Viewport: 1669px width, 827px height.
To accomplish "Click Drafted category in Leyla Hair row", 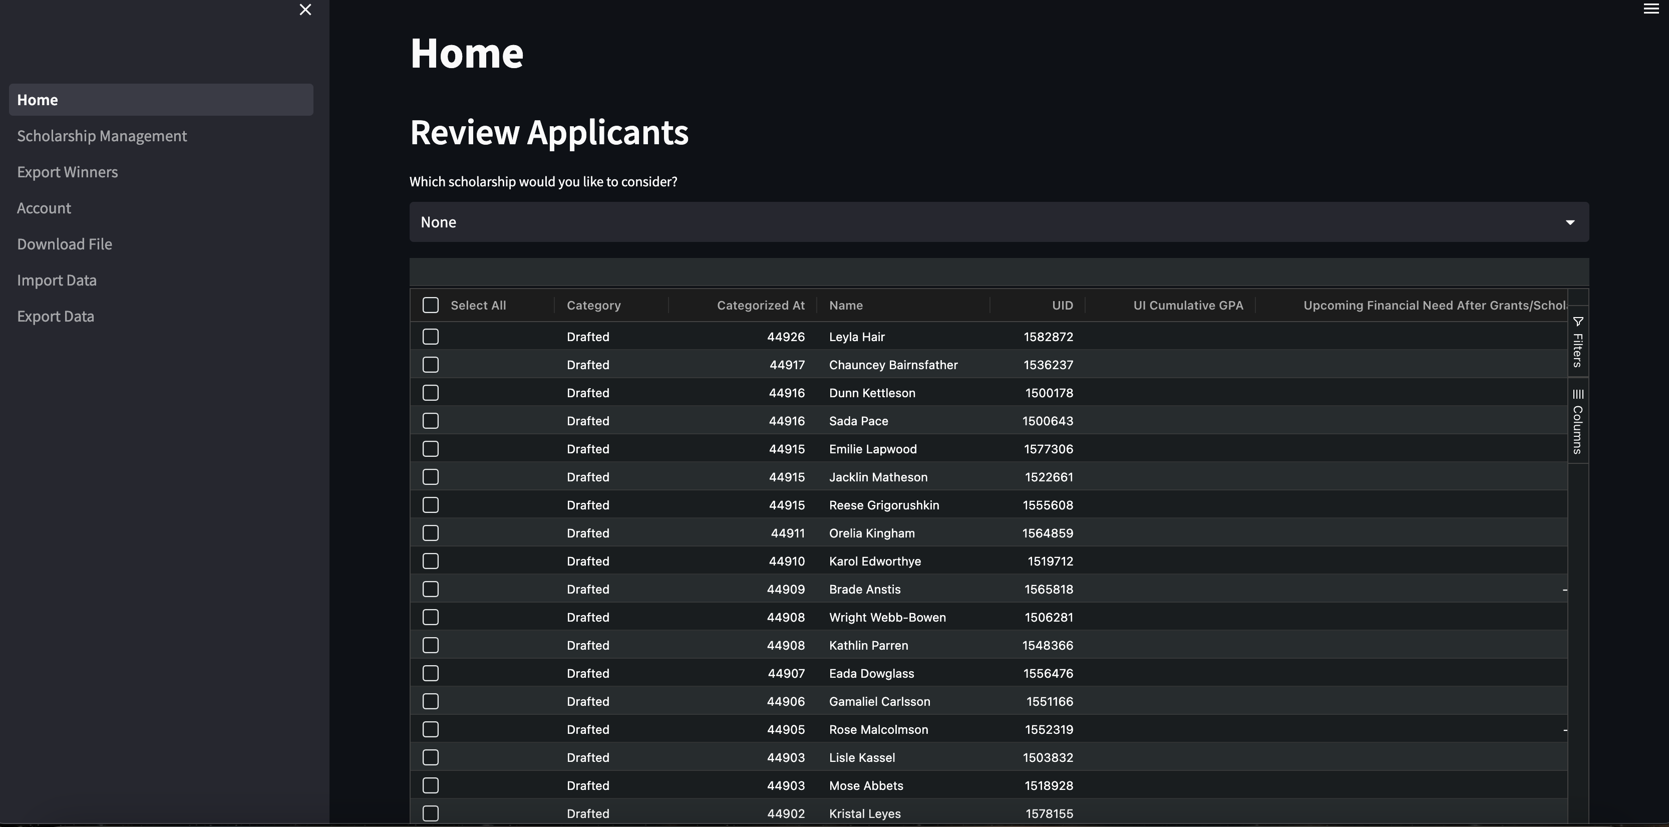I will coord(588,337).
